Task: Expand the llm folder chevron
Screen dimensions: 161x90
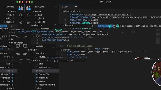Action: 9,39
